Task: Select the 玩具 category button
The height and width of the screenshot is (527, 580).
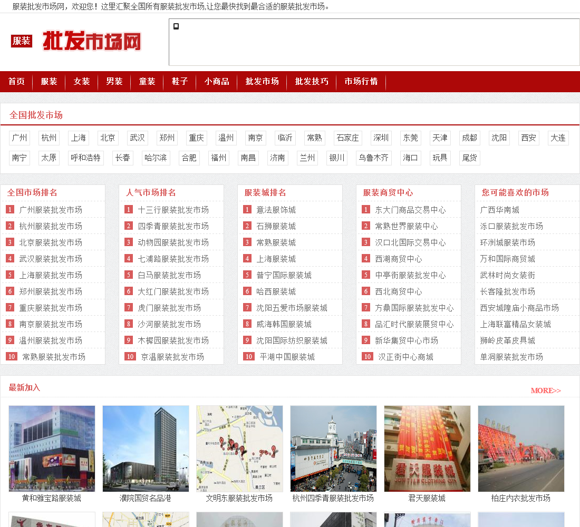Action: (440, 158)
